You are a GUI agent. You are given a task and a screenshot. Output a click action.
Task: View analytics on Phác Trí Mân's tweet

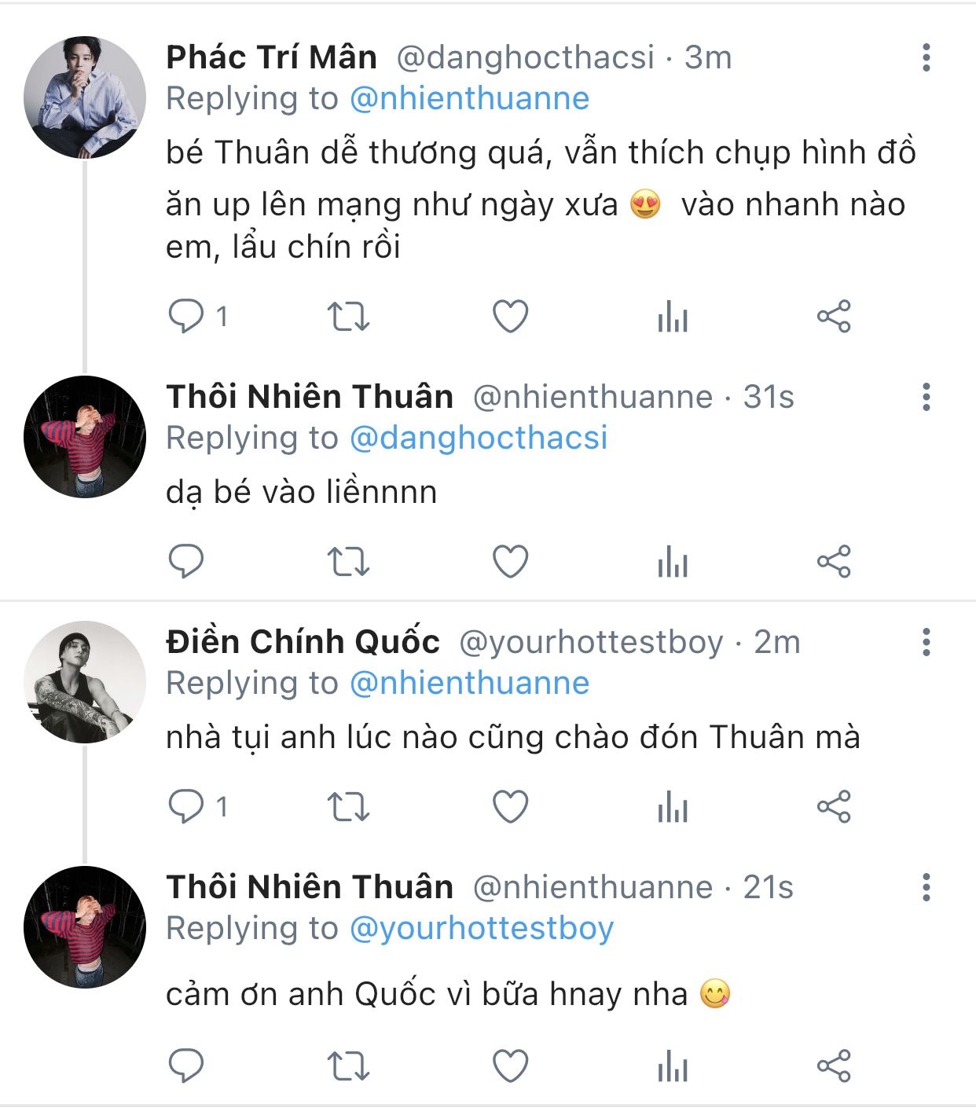(673, 317)
